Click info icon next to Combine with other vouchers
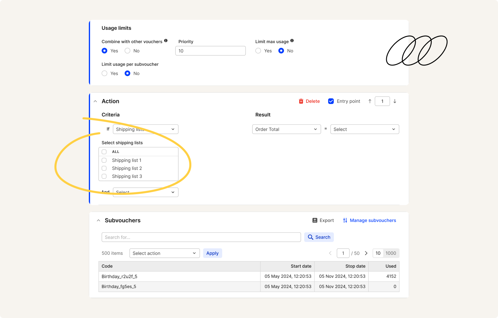 pos(166,41)
